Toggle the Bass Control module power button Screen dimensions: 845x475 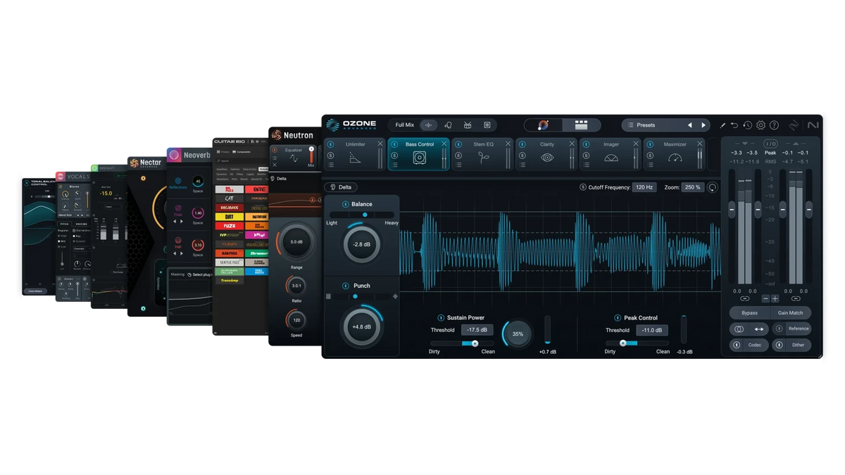click(394, 144)
